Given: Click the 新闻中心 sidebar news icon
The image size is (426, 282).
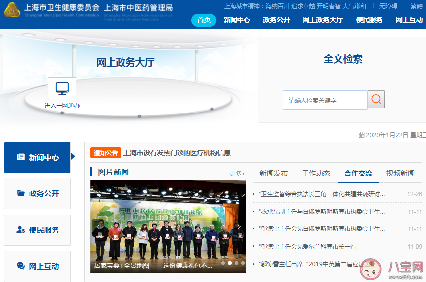Looking at the screenshot, I should click(21, 157).
